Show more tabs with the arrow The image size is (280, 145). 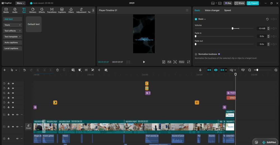click(93, 10)
